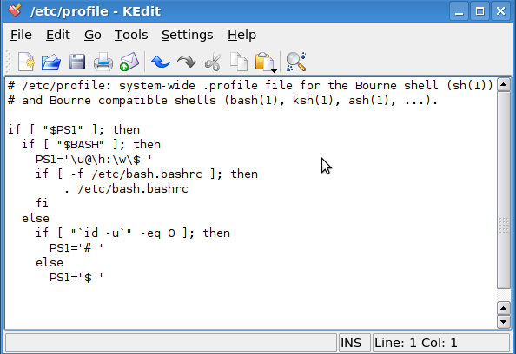The width and height of the screenshot is (516, 354).
Task: Click the bottom scroll down arrow
Action: [x=504, y=321]
